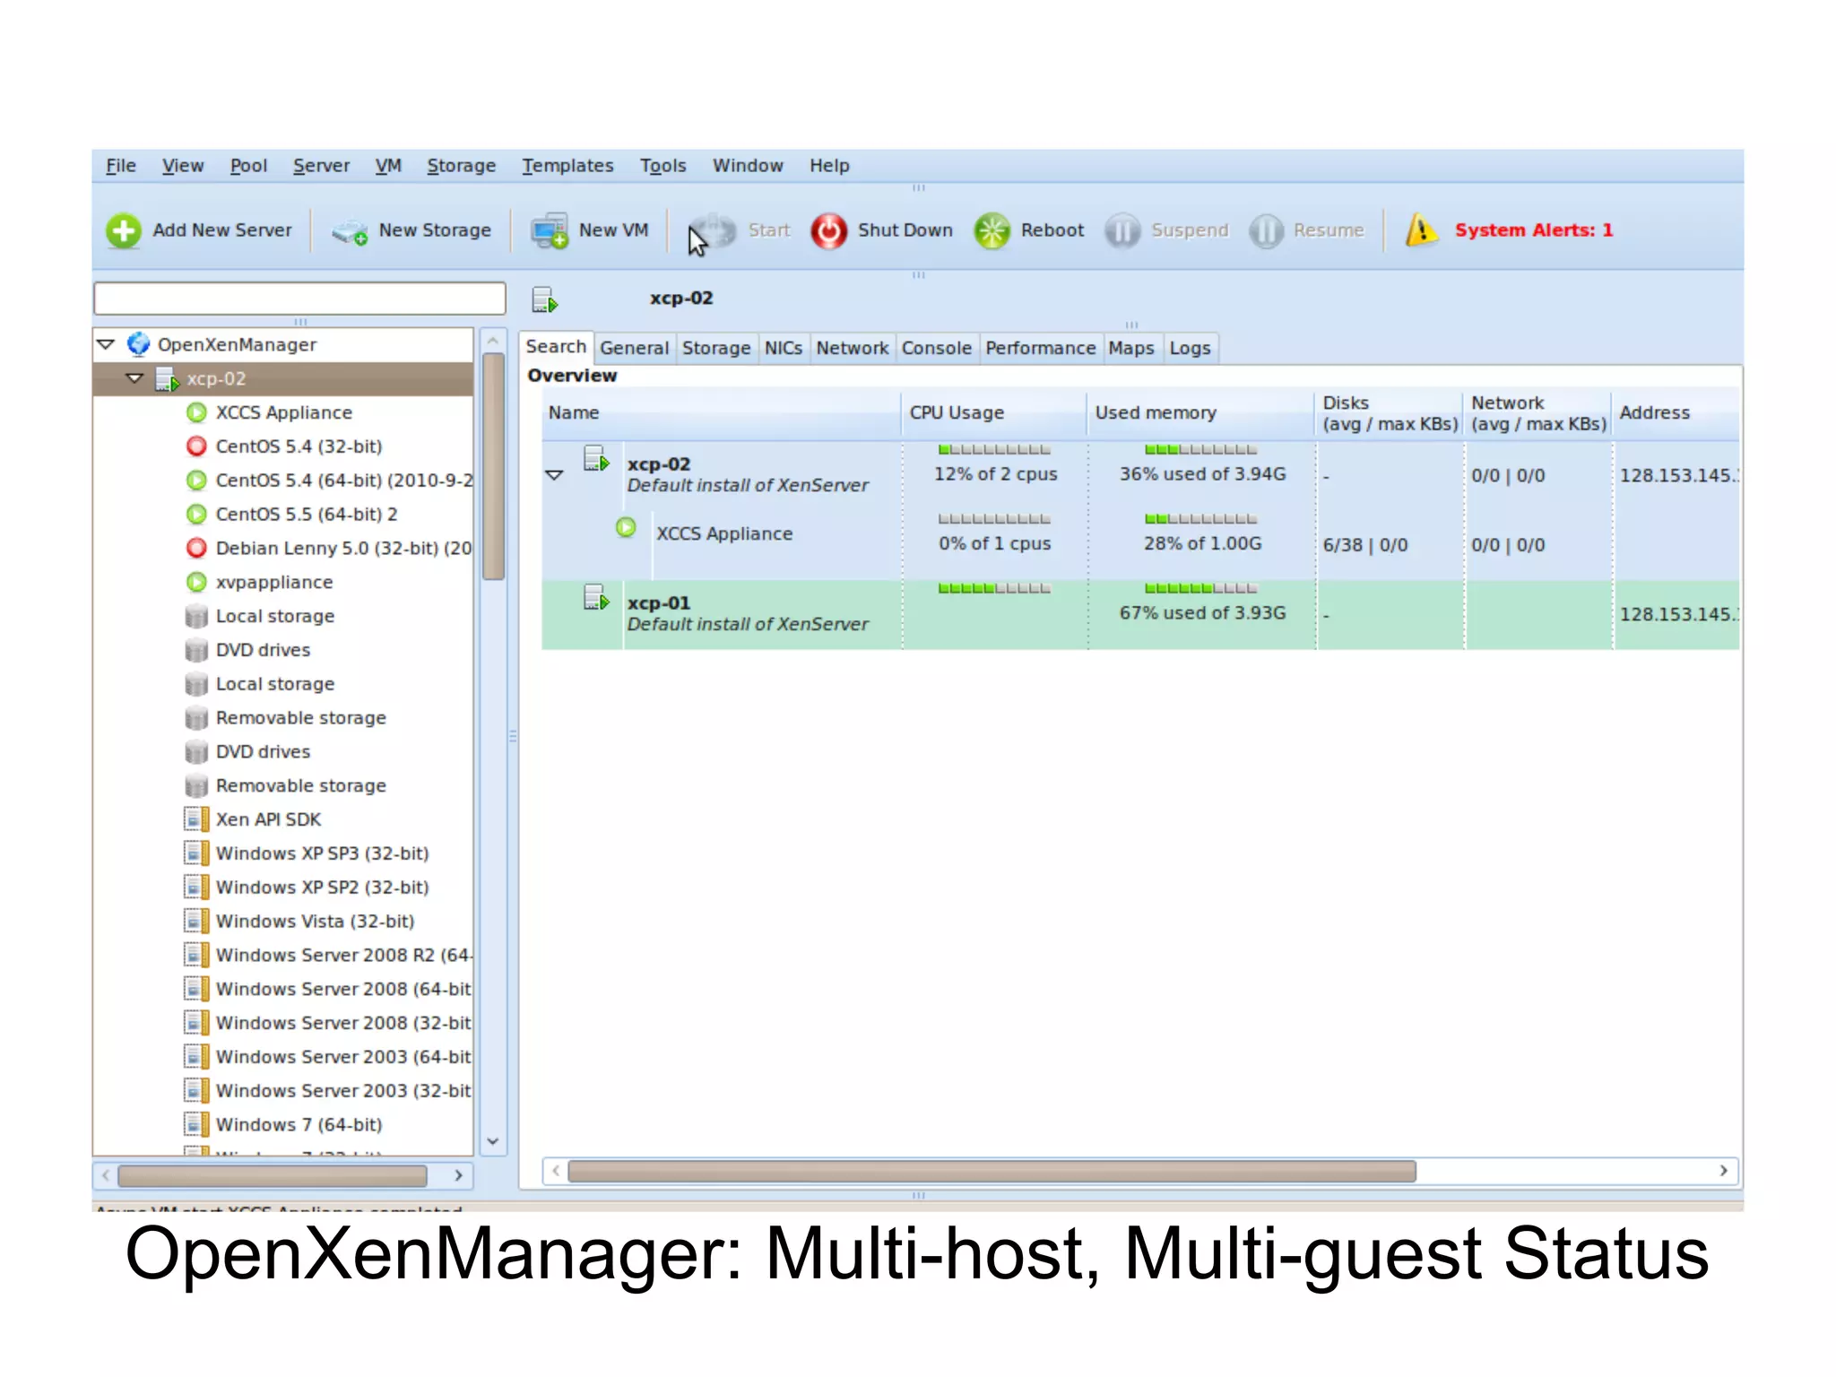
Task: Click the Windows Vista (32-bit) template icon
Action: (x=196, y=921)
